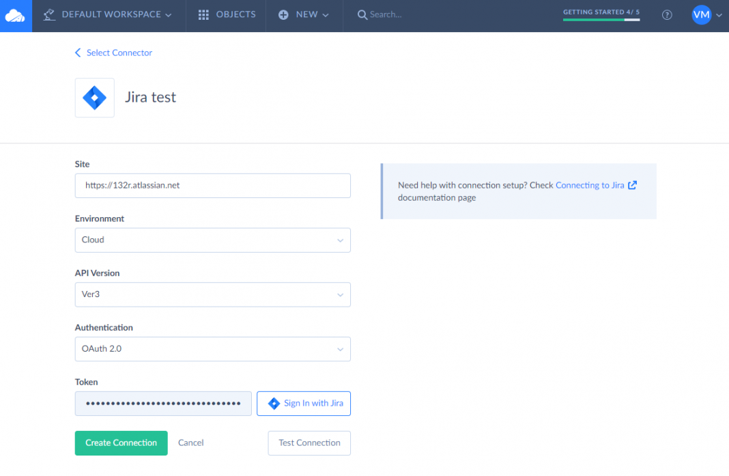Click the Jira test connector logo
Viewport: 729px width, 476px height.
(94, 97)
